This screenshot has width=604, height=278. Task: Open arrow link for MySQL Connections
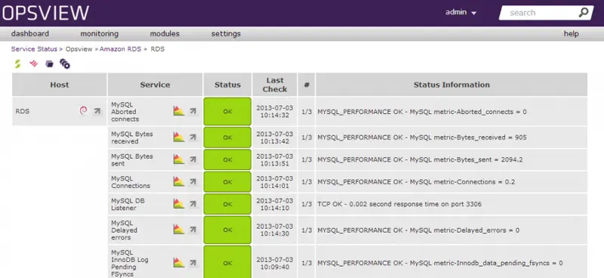click(x=193, y=181)
